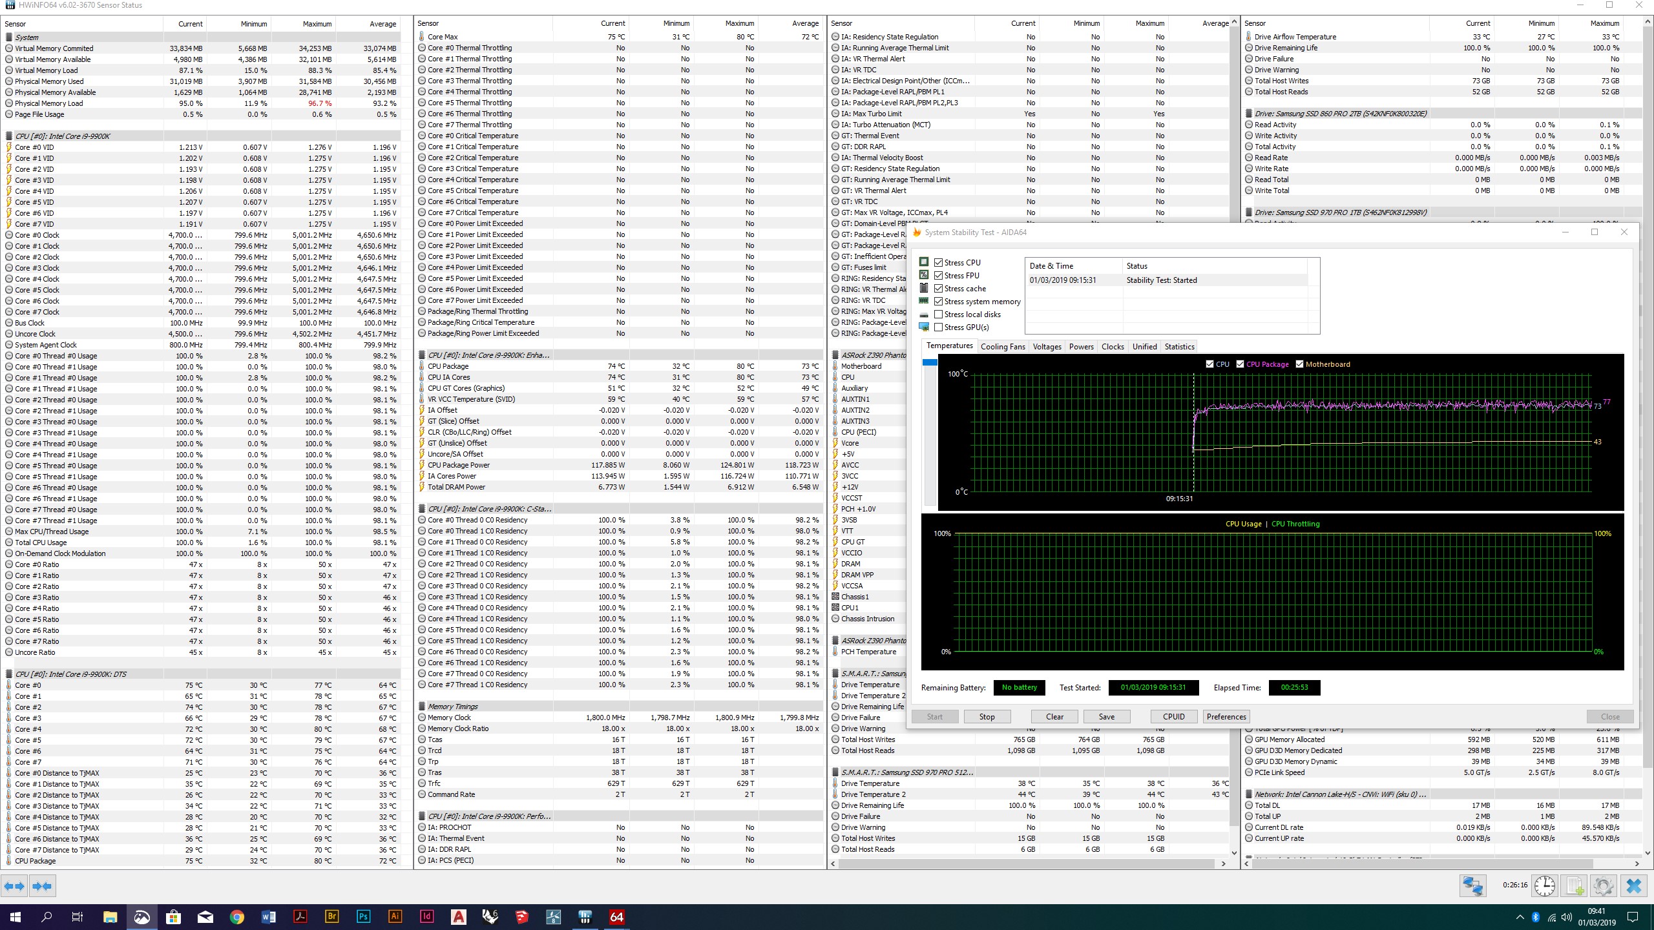The width and height of the screenshot is (1654, 930).
Task: Open HWiNFO sensor settings gear icon
Action: click(x=1604, y=885)
